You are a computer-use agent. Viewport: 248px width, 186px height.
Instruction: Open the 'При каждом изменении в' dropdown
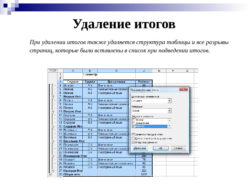pos(169,101)
